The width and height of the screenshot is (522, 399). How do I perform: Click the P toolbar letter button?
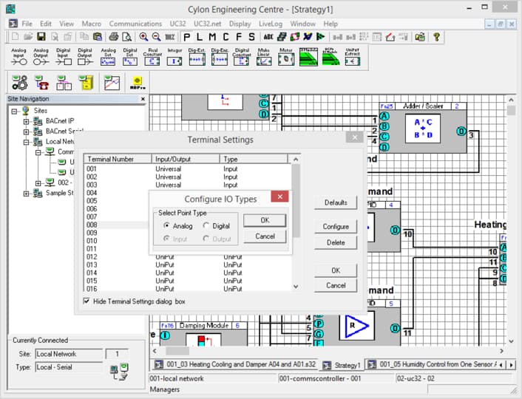coord(188,36)
